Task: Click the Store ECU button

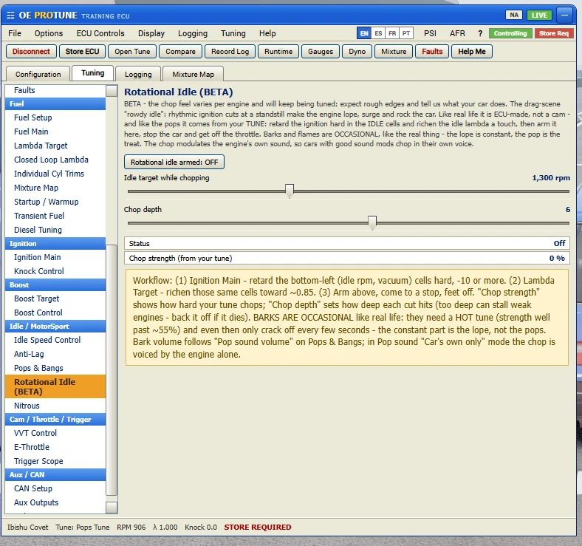Action: click(x=82, y=52)
